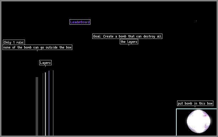Click the tiny white particle in upper right
Screen dimensions: 218x137
[197, 21]
